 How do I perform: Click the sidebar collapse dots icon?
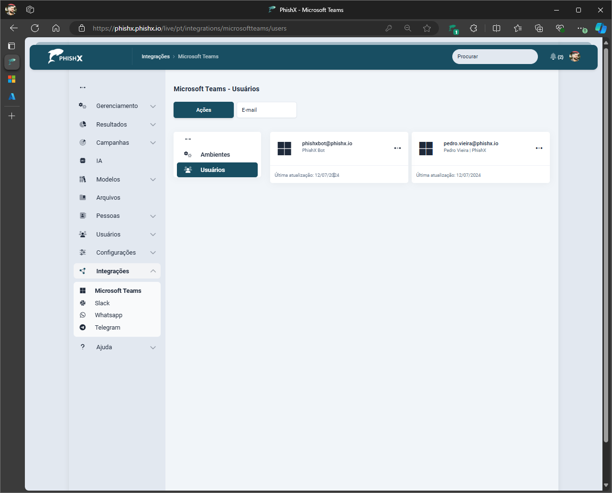click(83, 87)
